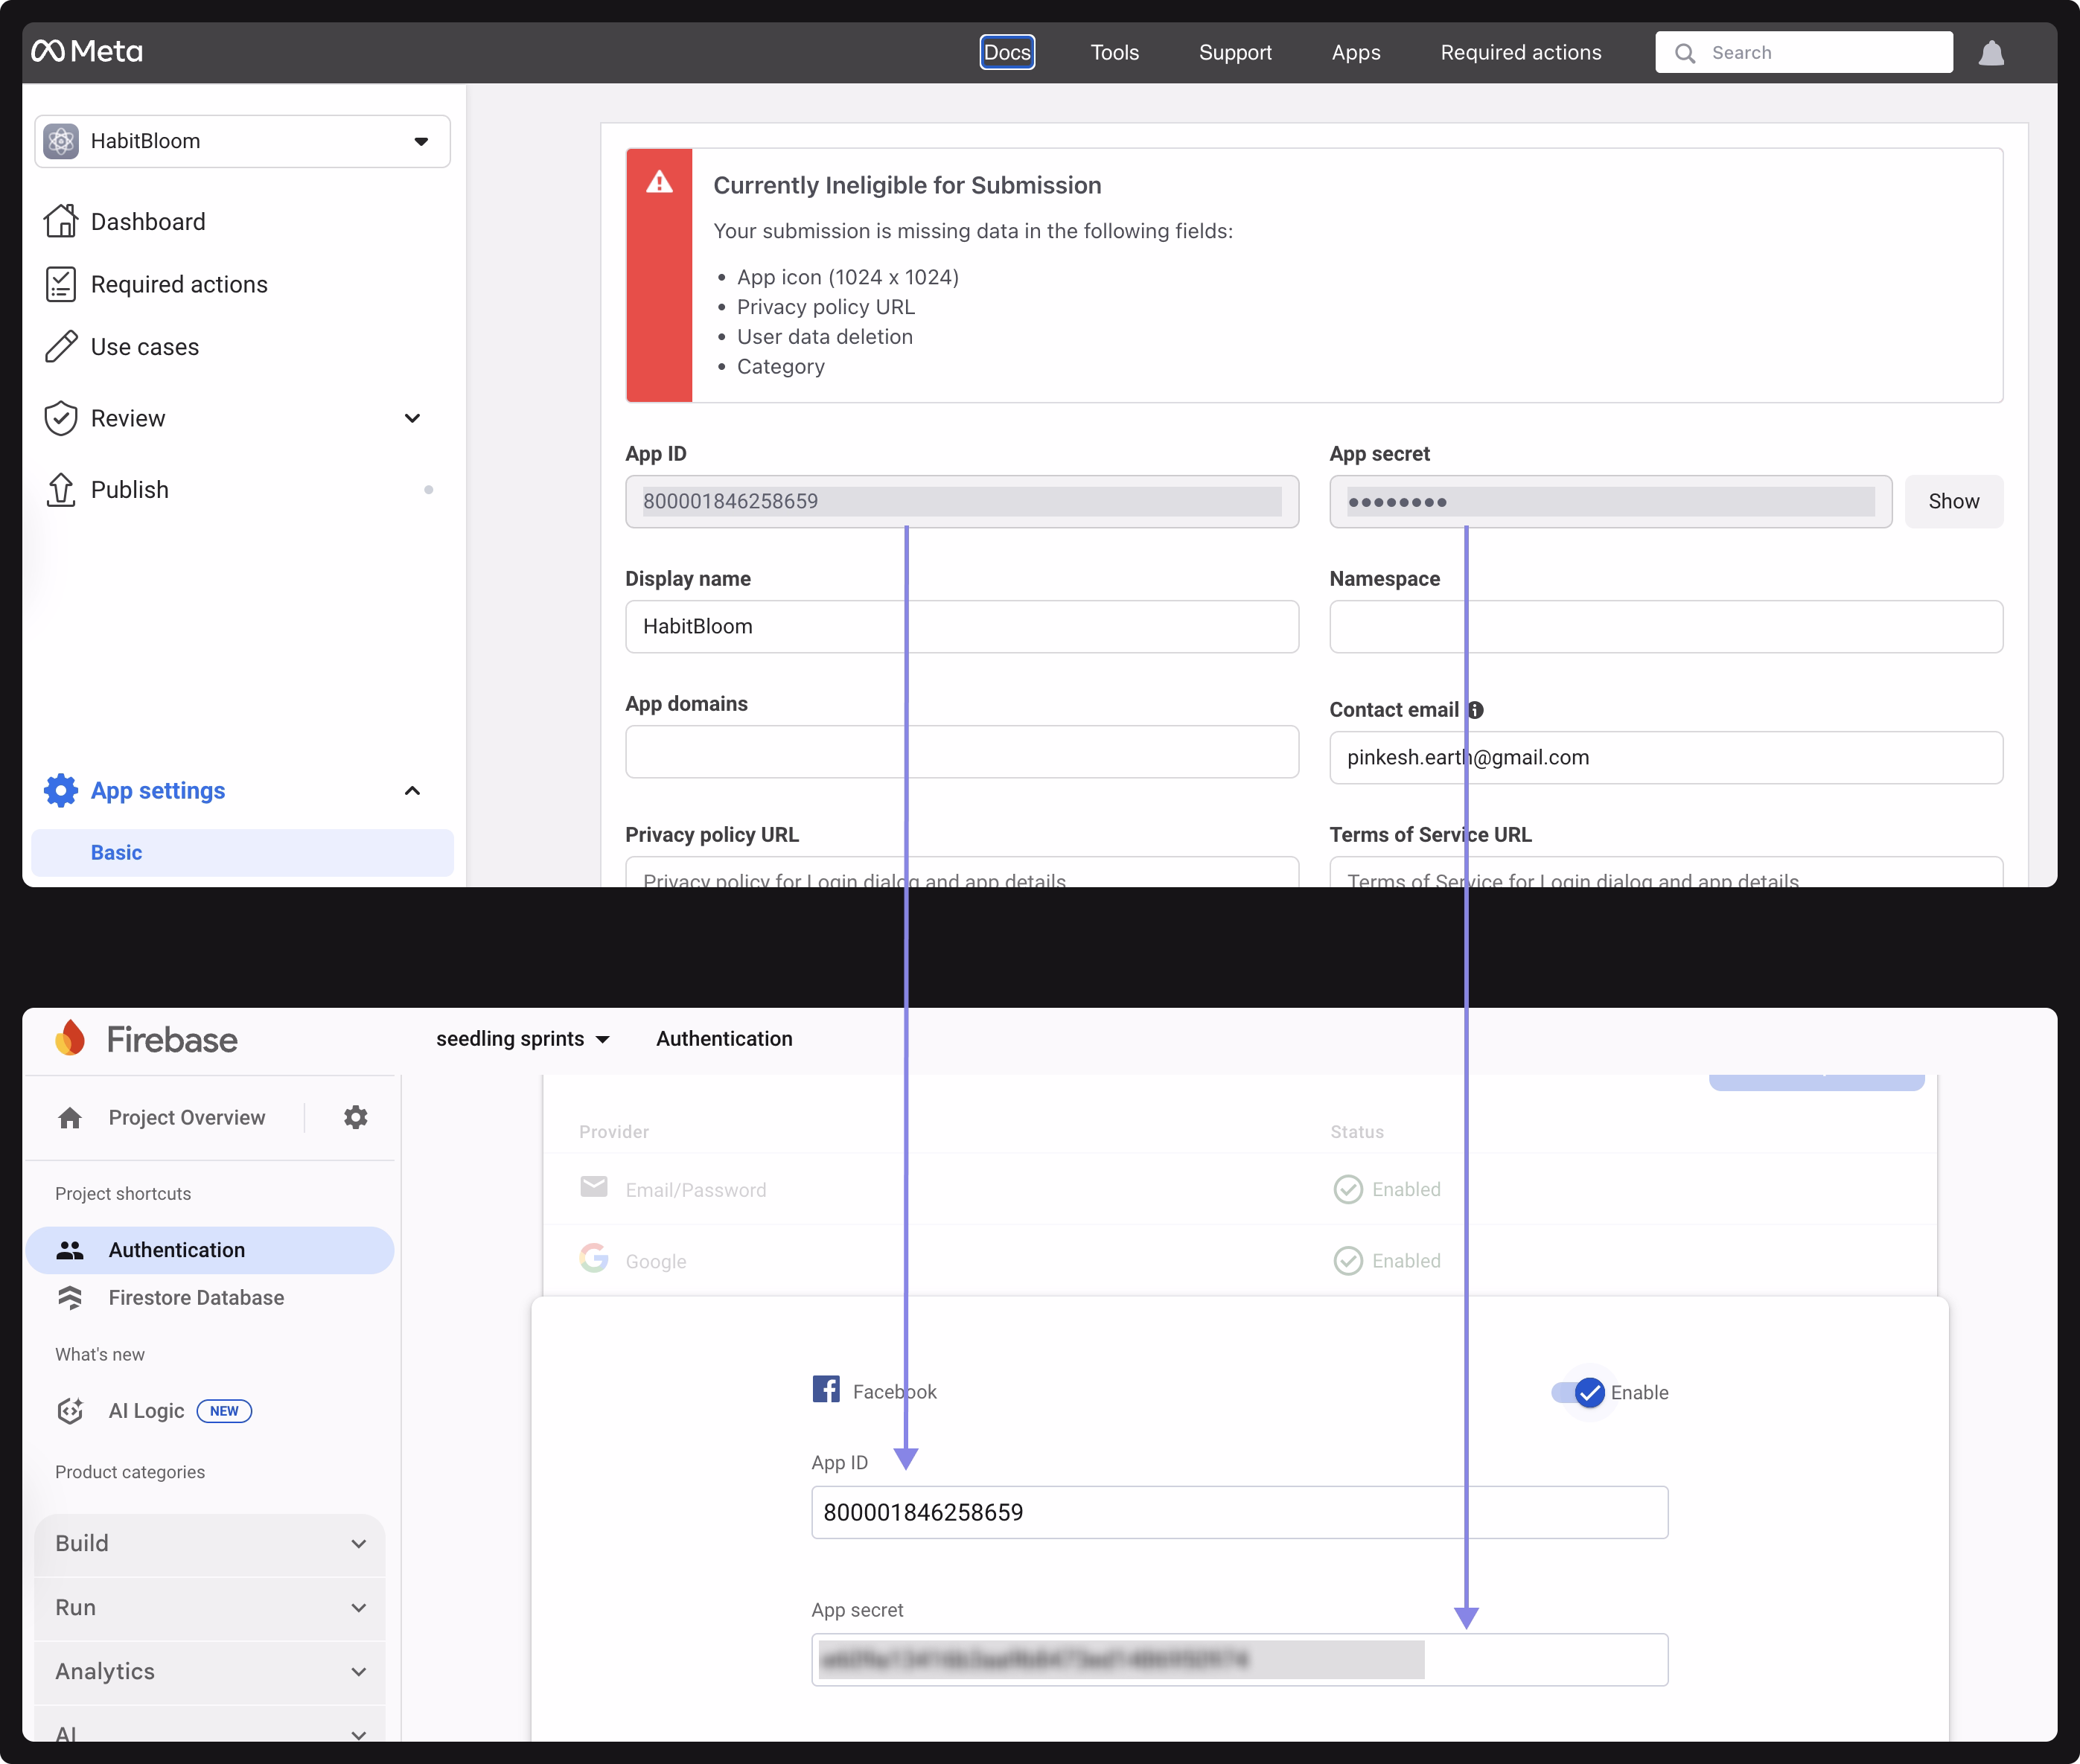Open the Tools menu in Meta header
The width and height of the screenshot is (2080, 1764).
(x=1114, y=53)
